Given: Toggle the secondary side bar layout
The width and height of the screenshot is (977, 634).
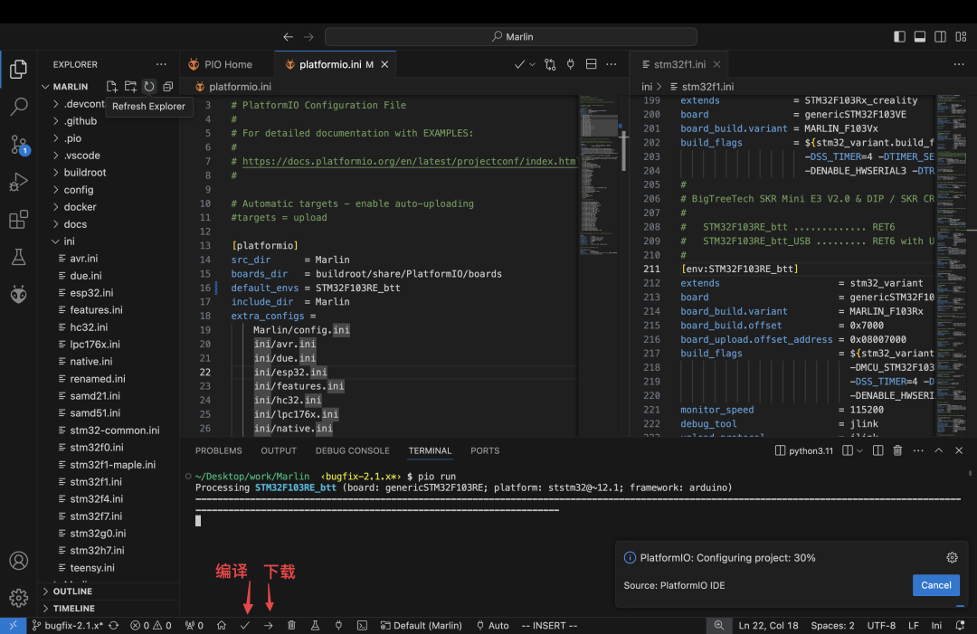Looking at the screenshot, I should 940,37.
